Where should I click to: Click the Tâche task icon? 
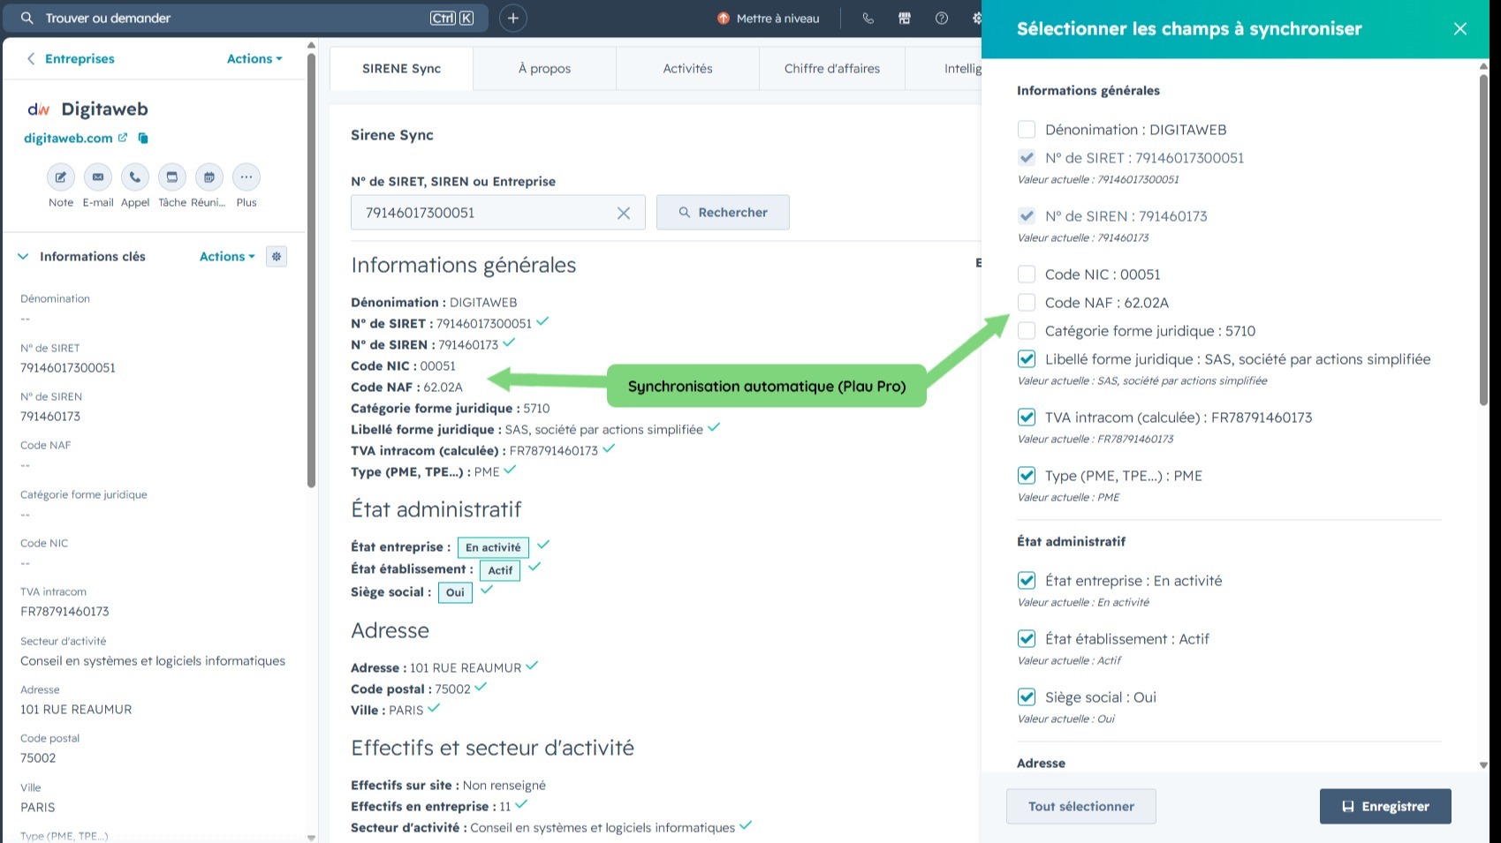point(172,177)
